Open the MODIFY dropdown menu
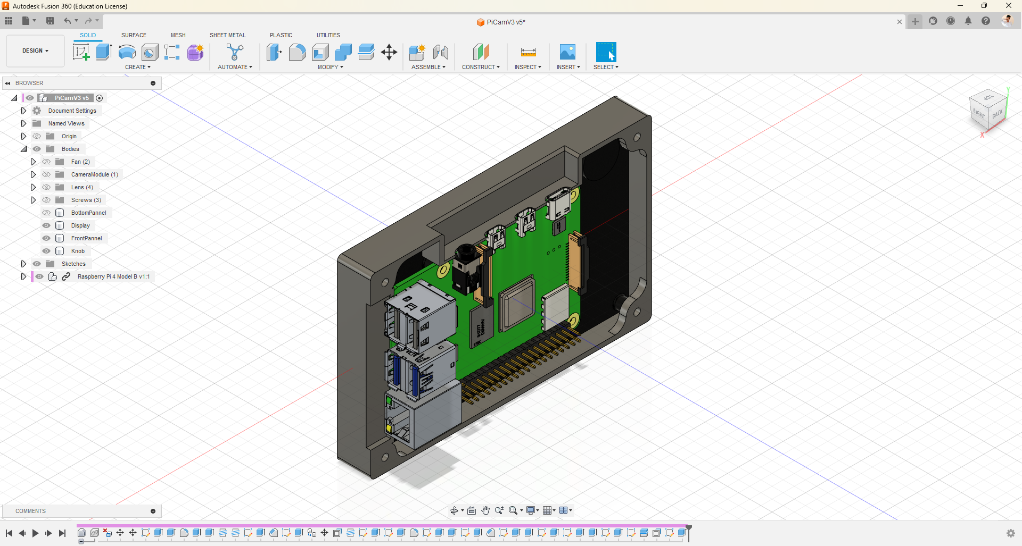 331,67
